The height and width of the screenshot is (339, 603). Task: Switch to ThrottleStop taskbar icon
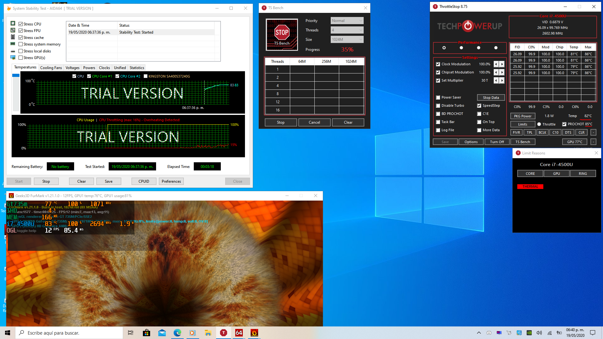click(x=224, y=333)
